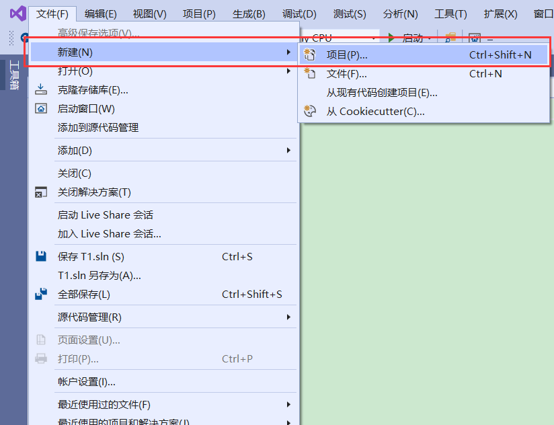The height and width of the screenshot is (425, 554).
Task: Click the Cookiecutter cookie icon
Action: click(x=310, y=111)
